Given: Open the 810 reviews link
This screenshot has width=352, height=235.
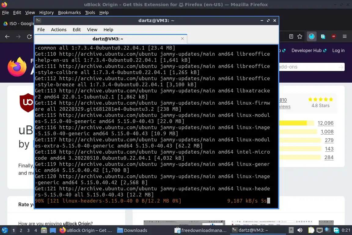Looking at the screenshot, I should click(x=285, y=103).
